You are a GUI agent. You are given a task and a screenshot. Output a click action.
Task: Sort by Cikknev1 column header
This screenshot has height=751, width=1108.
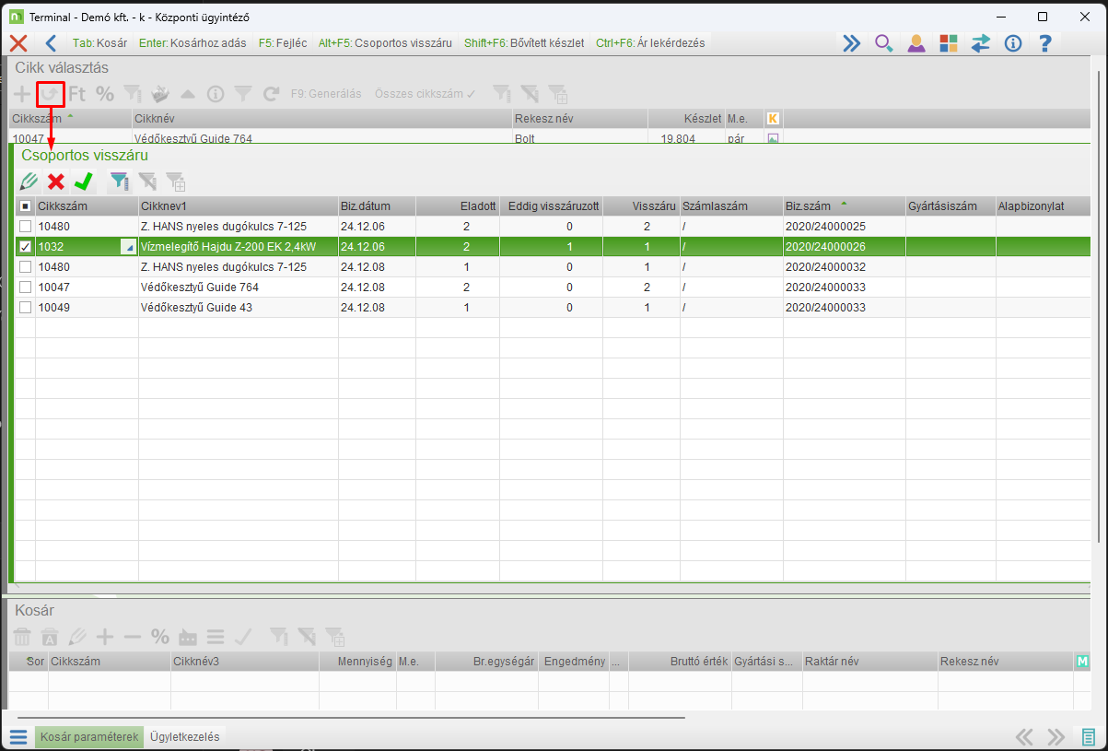coord(238,206)
